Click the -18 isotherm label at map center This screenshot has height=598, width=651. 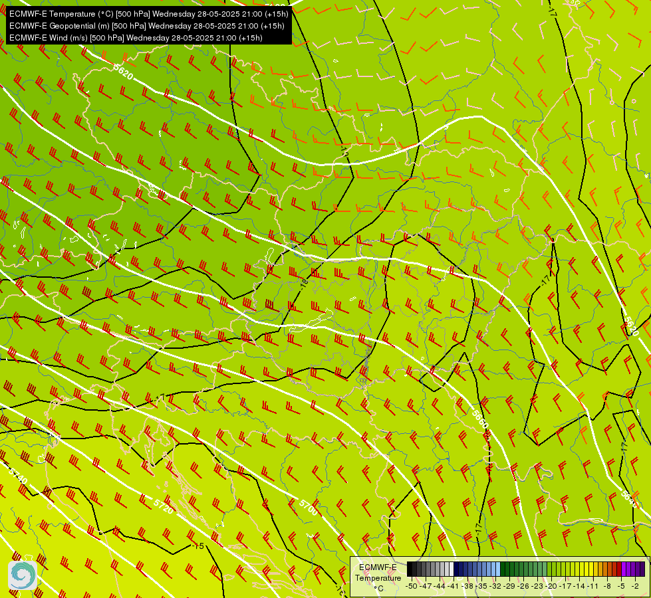pyautogui.click(x=304, y=284)
